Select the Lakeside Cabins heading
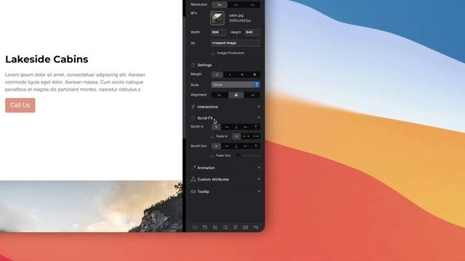This screenshot has height=261, width=465. pyautogui.click(x=46, y=59)
